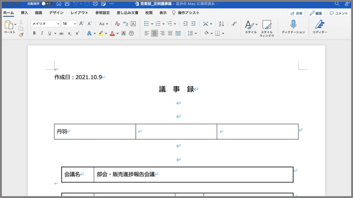Open the コメント comments button

click(x=339, y=13)
